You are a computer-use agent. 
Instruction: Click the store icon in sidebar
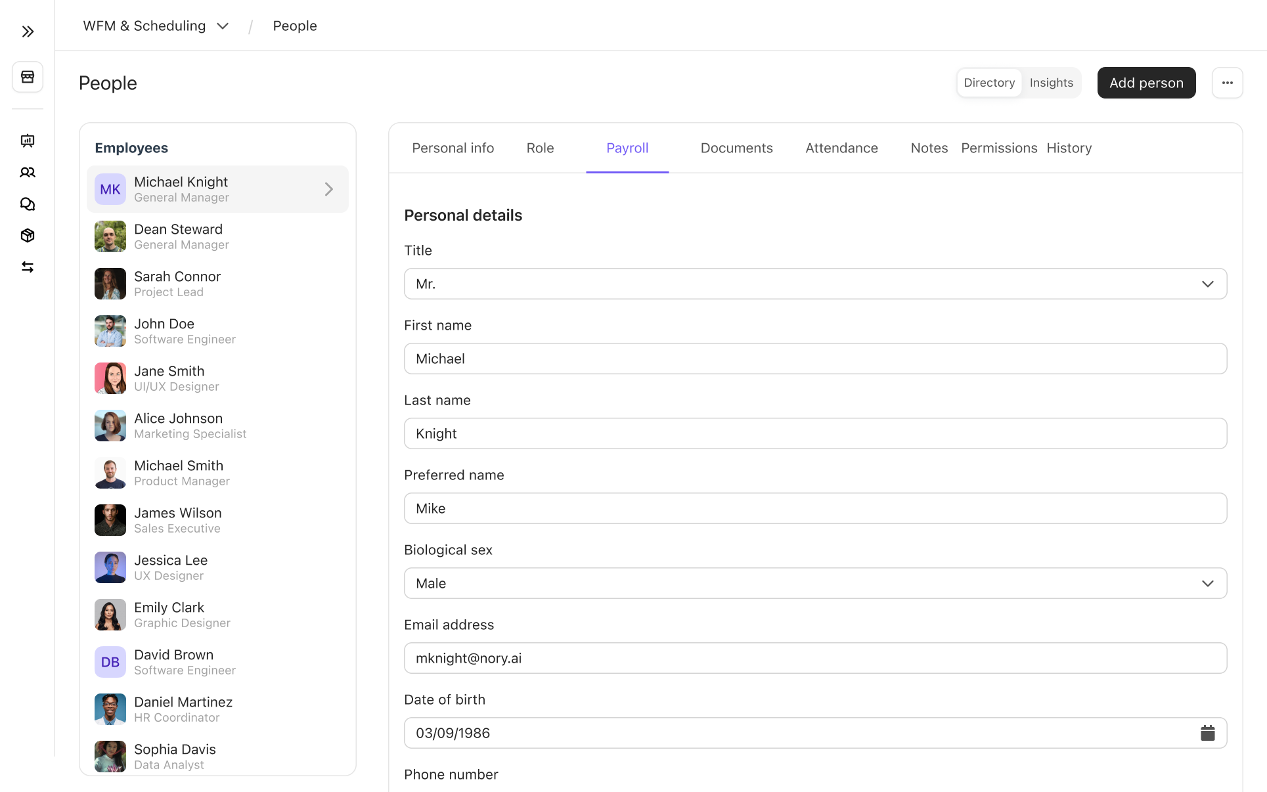pos(28,77)
